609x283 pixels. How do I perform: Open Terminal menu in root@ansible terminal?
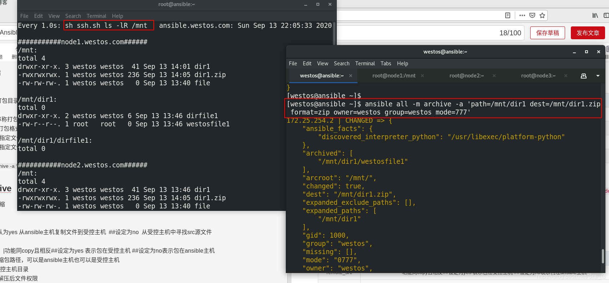(96, 16)
